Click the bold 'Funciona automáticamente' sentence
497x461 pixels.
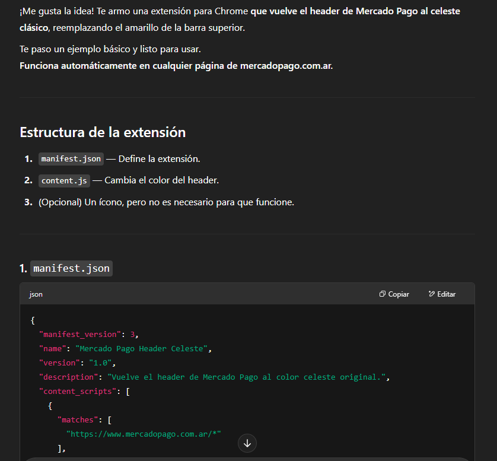click(x=176, y=66)
